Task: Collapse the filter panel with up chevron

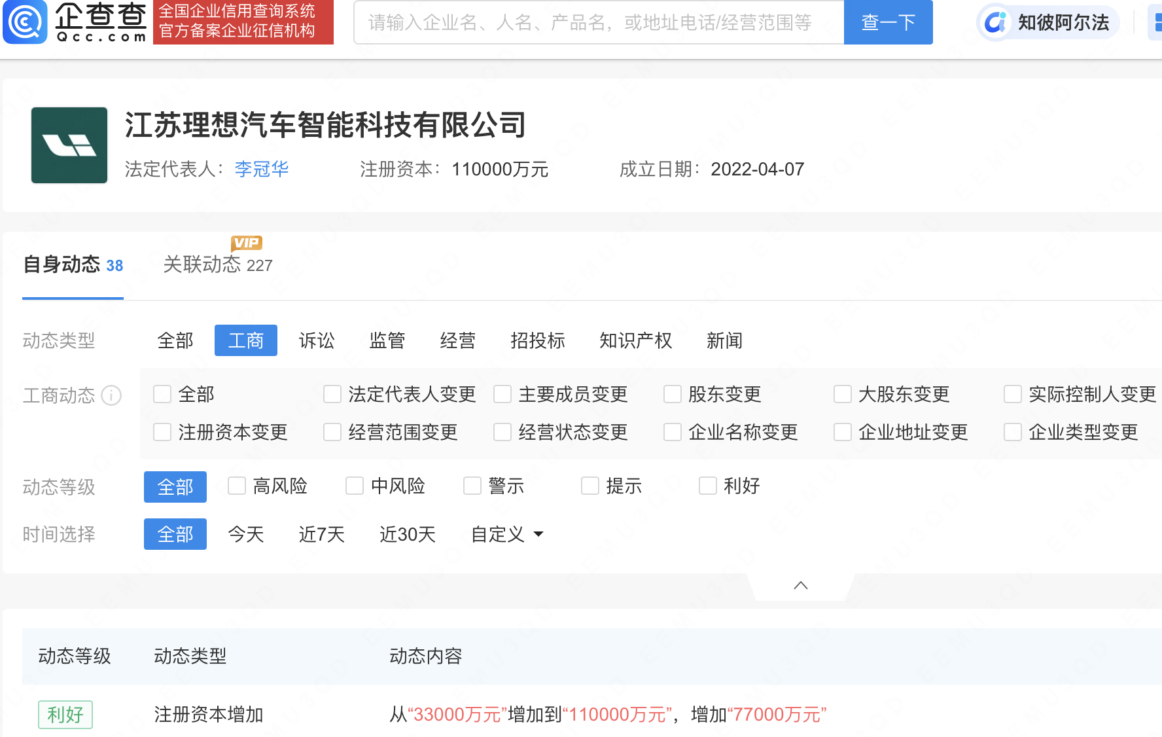Action: tap(800, 585)
